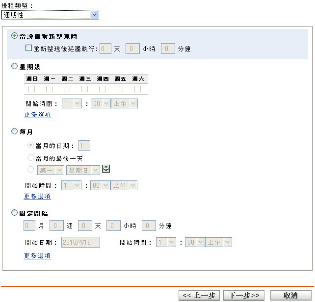Screen dimensions: 315x302
Task: Open the 第一 ordinal dropdown
Action: click(51, 170)
